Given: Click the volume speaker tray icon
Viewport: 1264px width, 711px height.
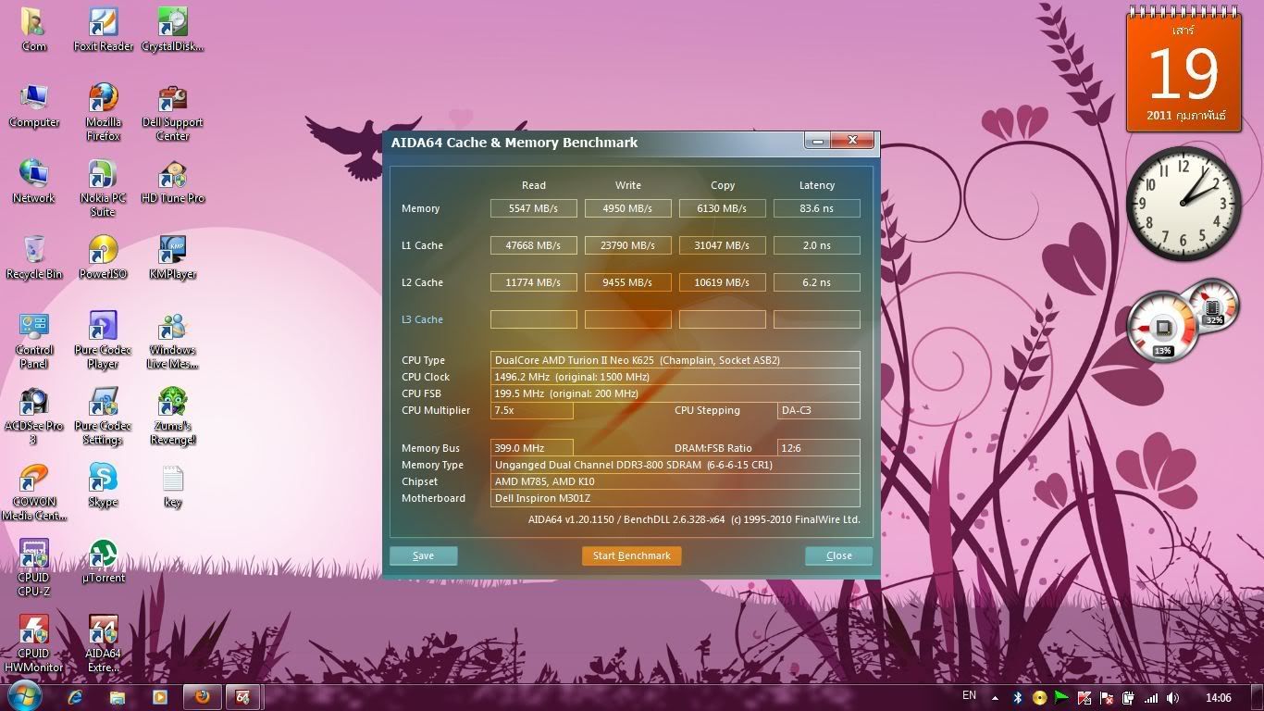Looking at the screenshot, I should point(1172,698).
